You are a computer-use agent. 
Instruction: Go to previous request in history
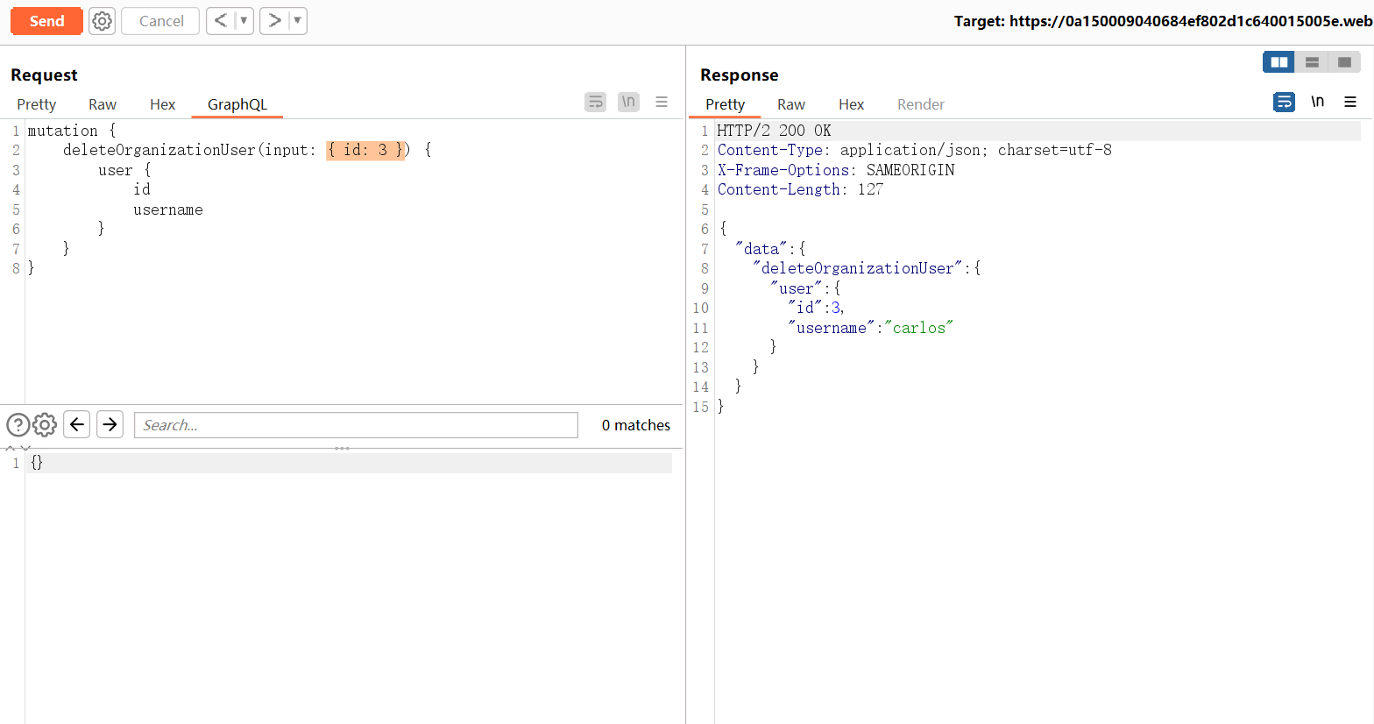coord(221,21)
